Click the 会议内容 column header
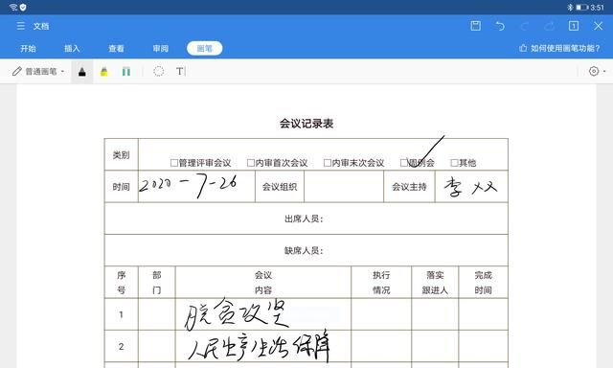613x368 pixels. pyautogui.click(x=263, y=283)
